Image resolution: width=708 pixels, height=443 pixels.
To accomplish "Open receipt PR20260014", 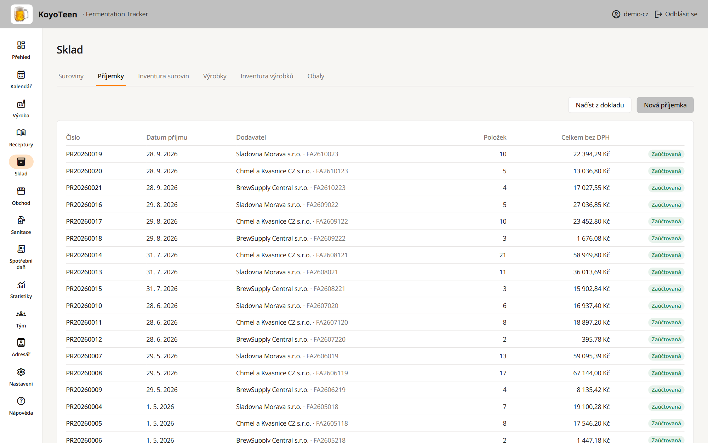I will (x=84, y=255).
